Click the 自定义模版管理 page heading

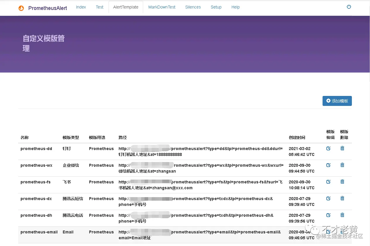point(44,43)
